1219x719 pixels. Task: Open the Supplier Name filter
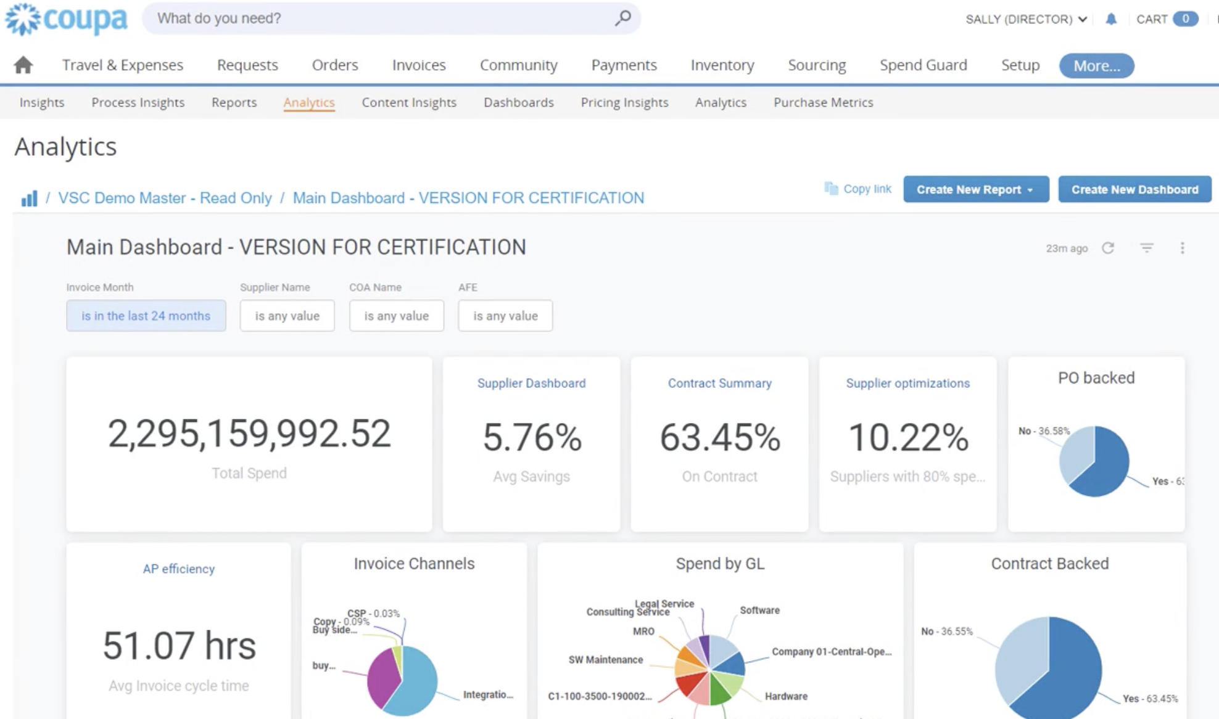[x=287, y=316]
